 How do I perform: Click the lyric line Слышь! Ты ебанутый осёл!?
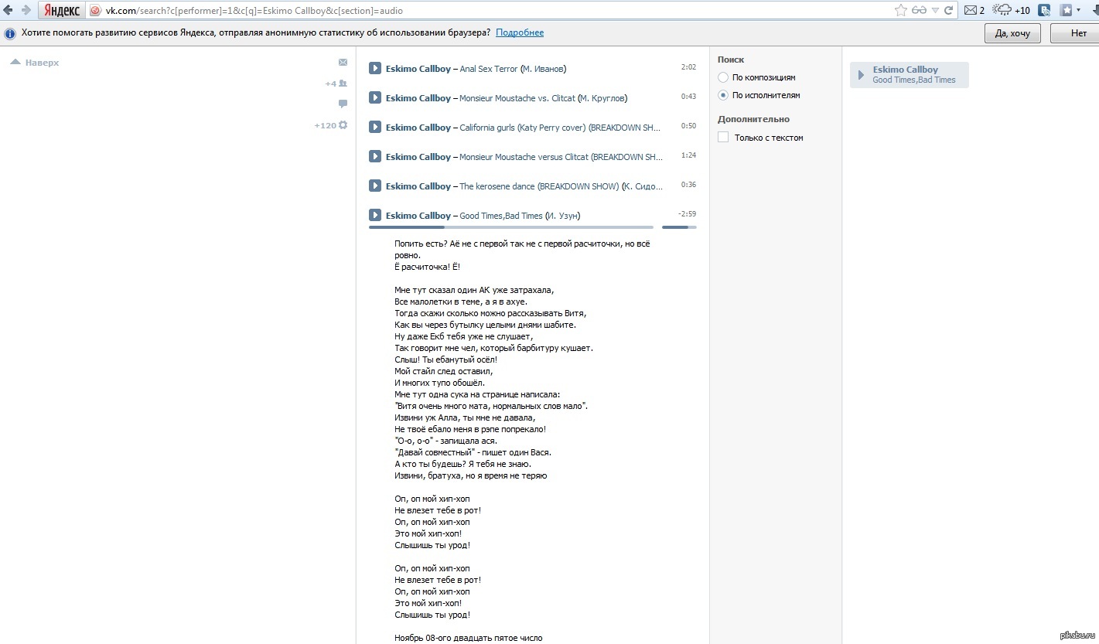(x=445, y=359)
